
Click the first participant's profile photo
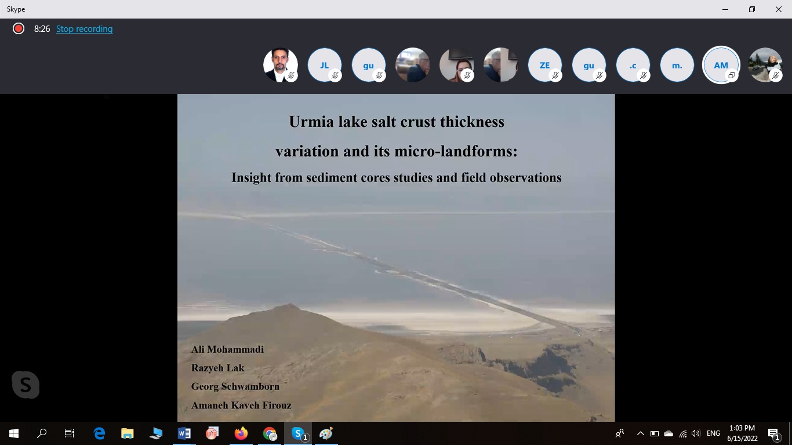click(280, 65)
